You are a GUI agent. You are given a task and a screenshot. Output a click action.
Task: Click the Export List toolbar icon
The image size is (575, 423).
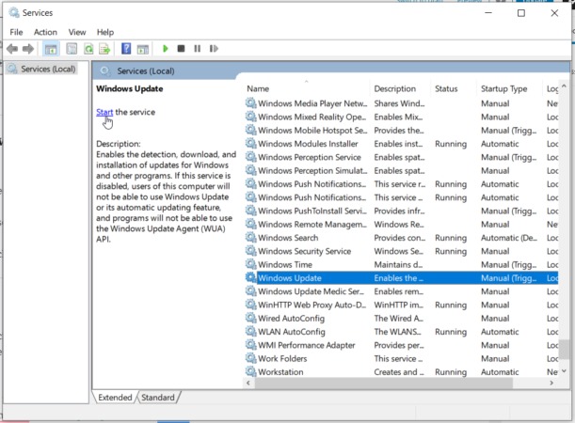point(104,48)
